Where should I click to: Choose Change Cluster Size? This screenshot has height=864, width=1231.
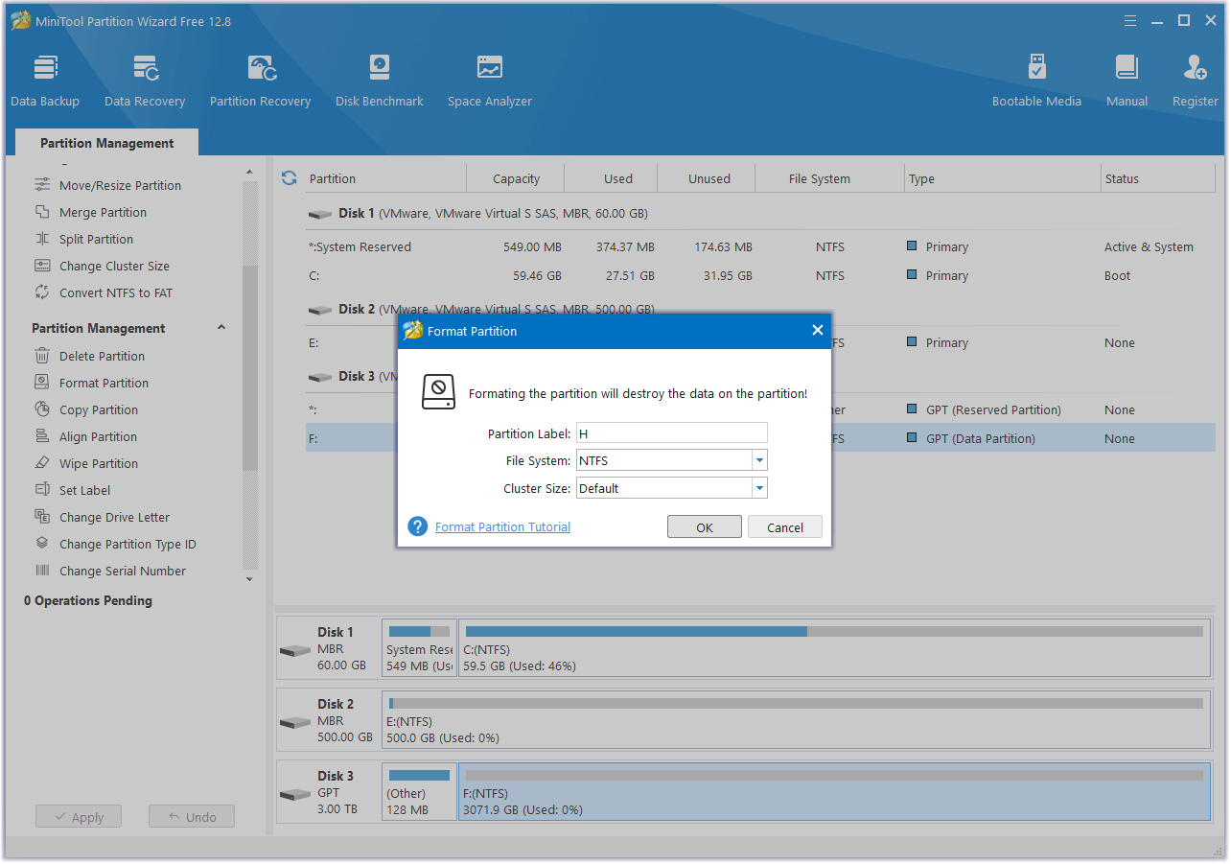pyautogui.click(x=114, y=266)
